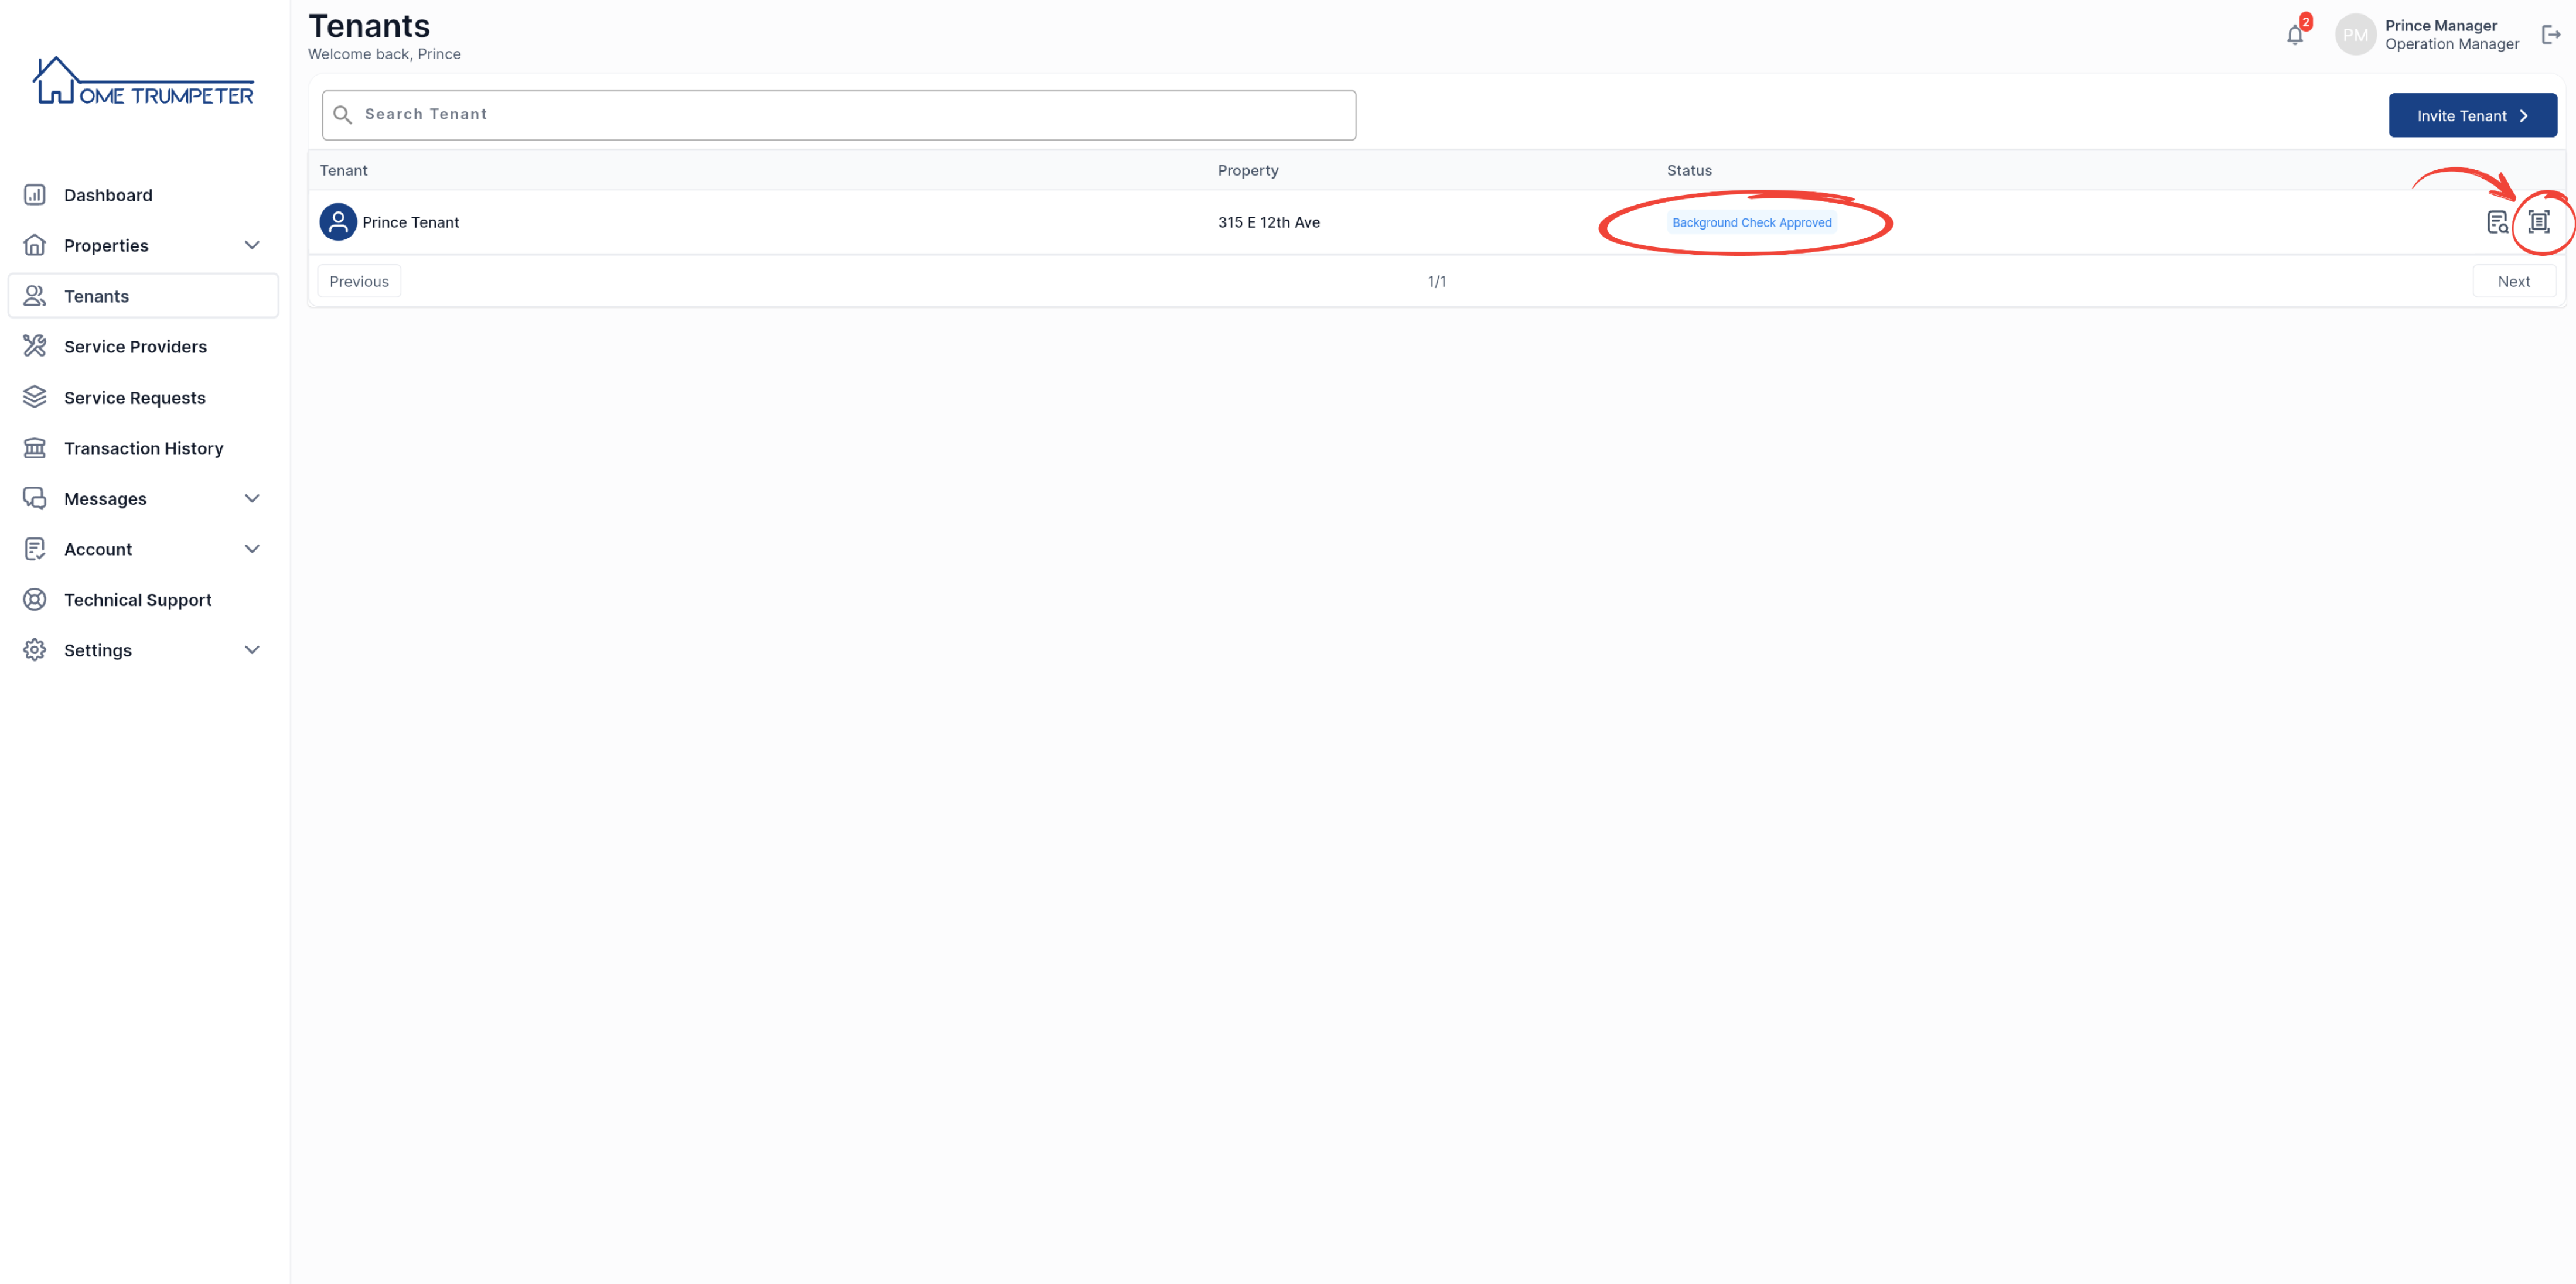Click the Background Check Approved badge
Image resolution: width=2576 pixels, height=1284 pixels.
point(1751,223)
